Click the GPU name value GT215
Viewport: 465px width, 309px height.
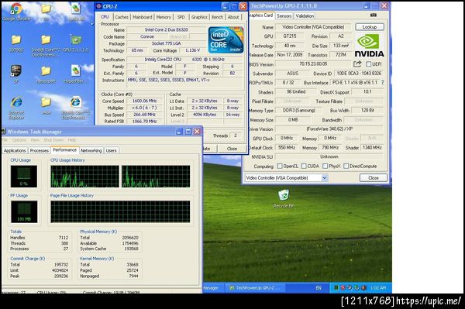click(289, 36)
